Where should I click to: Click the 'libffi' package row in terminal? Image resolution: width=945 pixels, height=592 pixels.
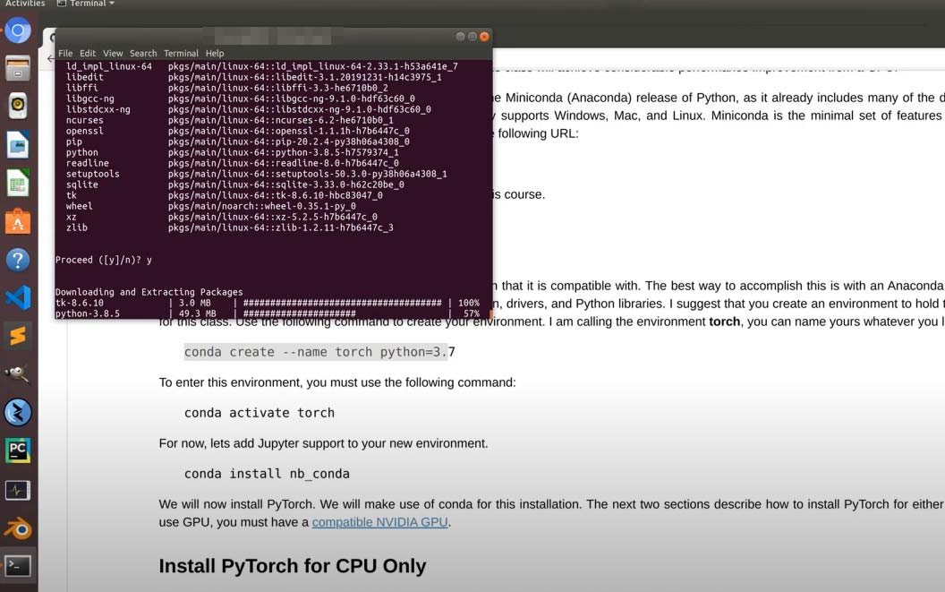[x=226, y=88]
